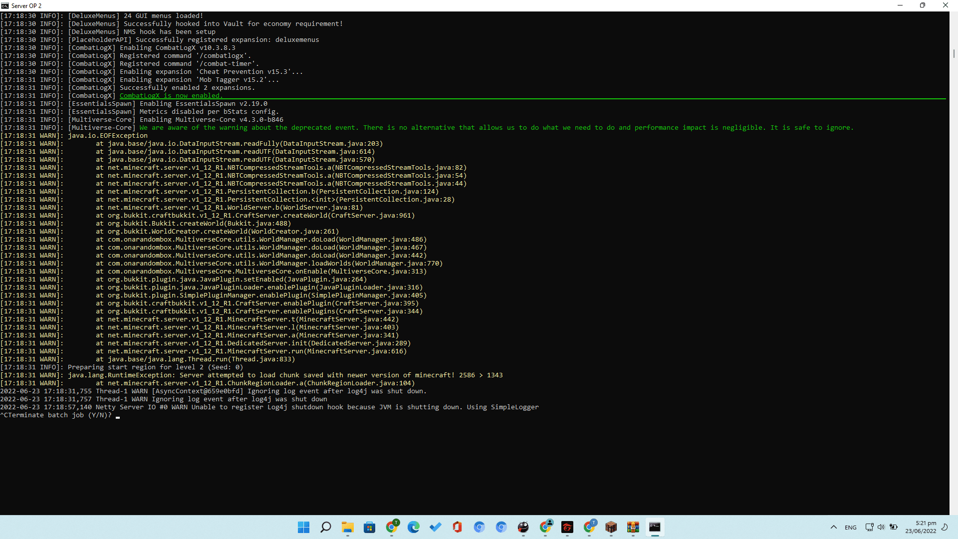Open File Explorer from the taskbar
The height and width of the screenshot is (539, 958).
(x=347, y=527)
